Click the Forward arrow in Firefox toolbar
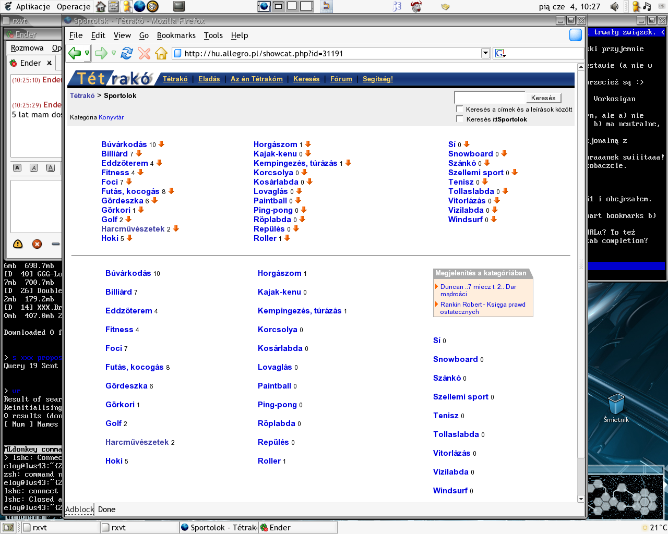The height and width of the screenshot is (534, 668). (101, 53)
